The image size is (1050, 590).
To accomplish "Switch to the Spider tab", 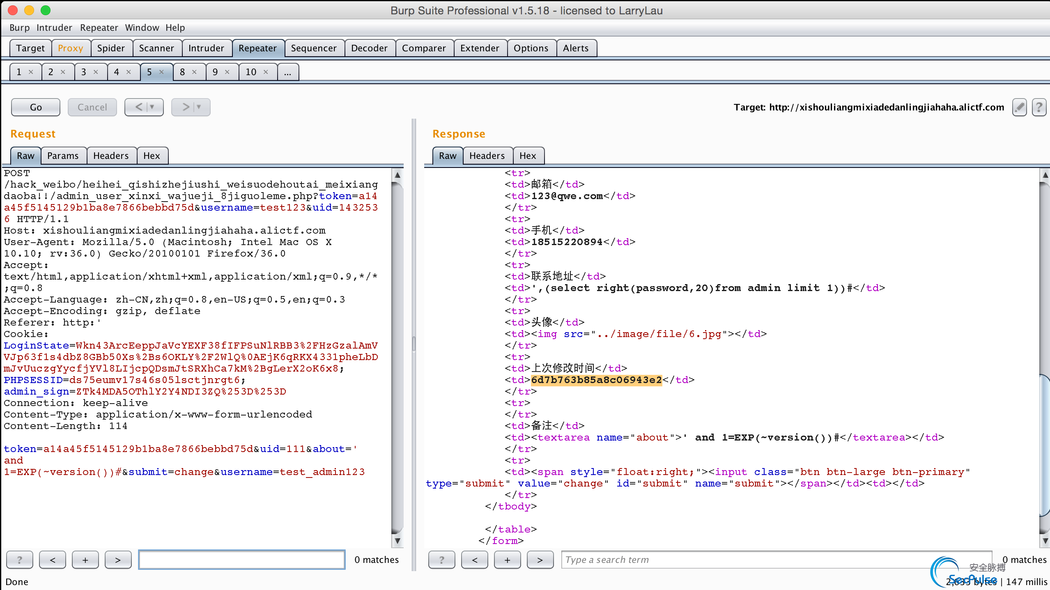I will (x=111, y=48).
